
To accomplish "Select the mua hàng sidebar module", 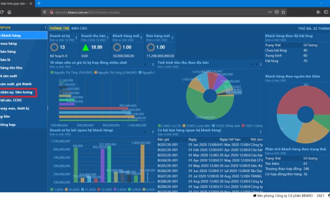I will 24,43.
